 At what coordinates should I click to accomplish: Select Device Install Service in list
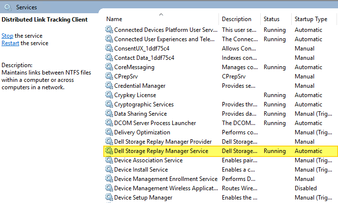pyautogui.click(x=141, y=170)
